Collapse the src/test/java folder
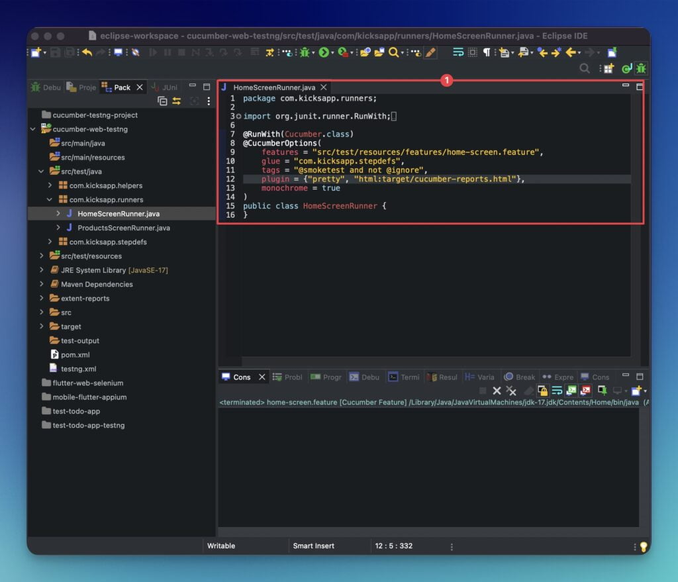The width and height of the screenshot is (678, 582). point(41,171)
